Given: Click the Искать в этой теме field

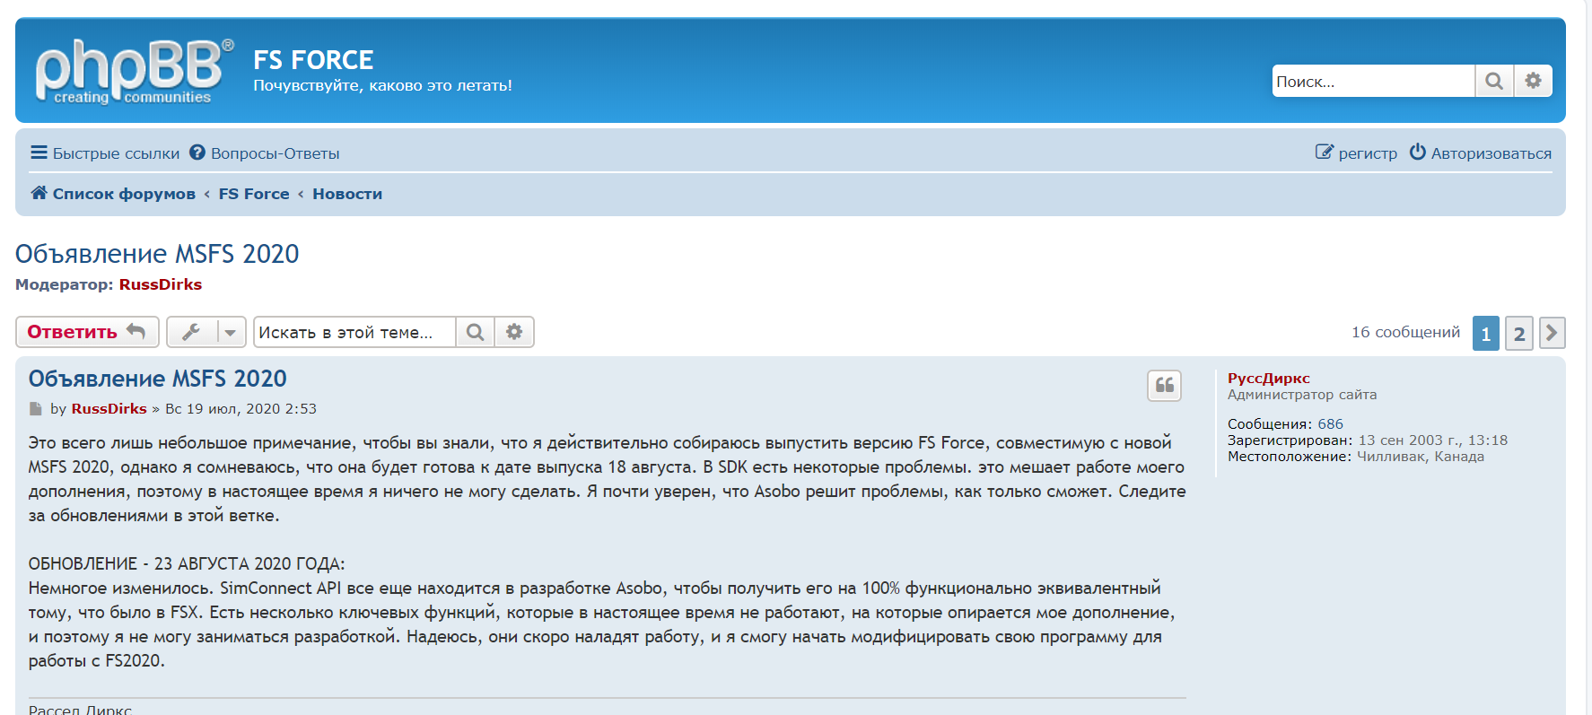Looking at the screenshot, I should 354,332.
